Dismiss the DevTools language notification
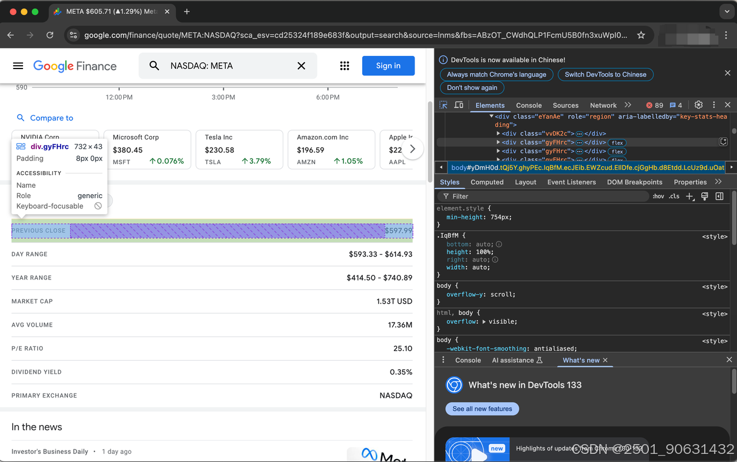Viewport: 737px width, 462px height. click(x=728, y=73)
